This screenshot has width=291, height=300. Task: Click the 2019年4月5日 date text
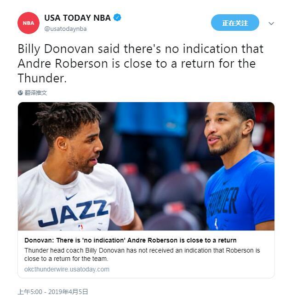tap(68, 292)
